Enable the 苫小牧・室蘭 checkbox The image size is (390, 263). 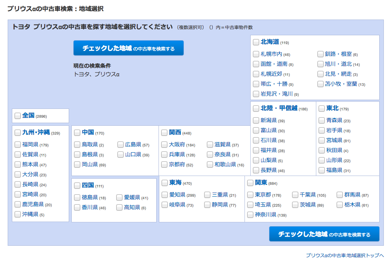coord(321,84)
